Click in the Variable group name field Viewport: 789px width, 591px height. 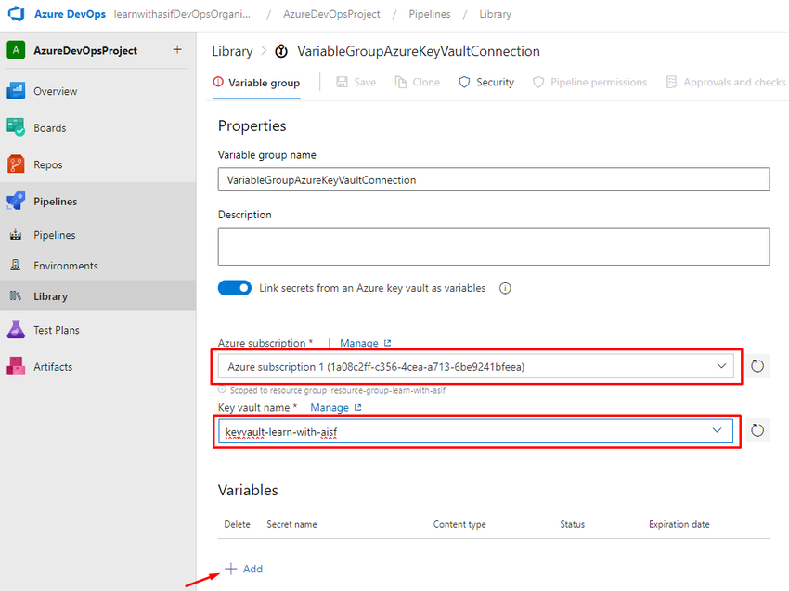coord(493,179)
